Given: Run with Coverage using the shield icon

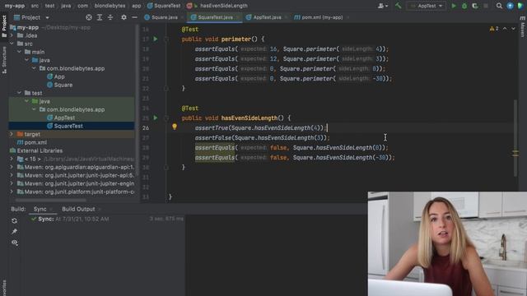Looking at the screenshot, I should coord(475,6).
